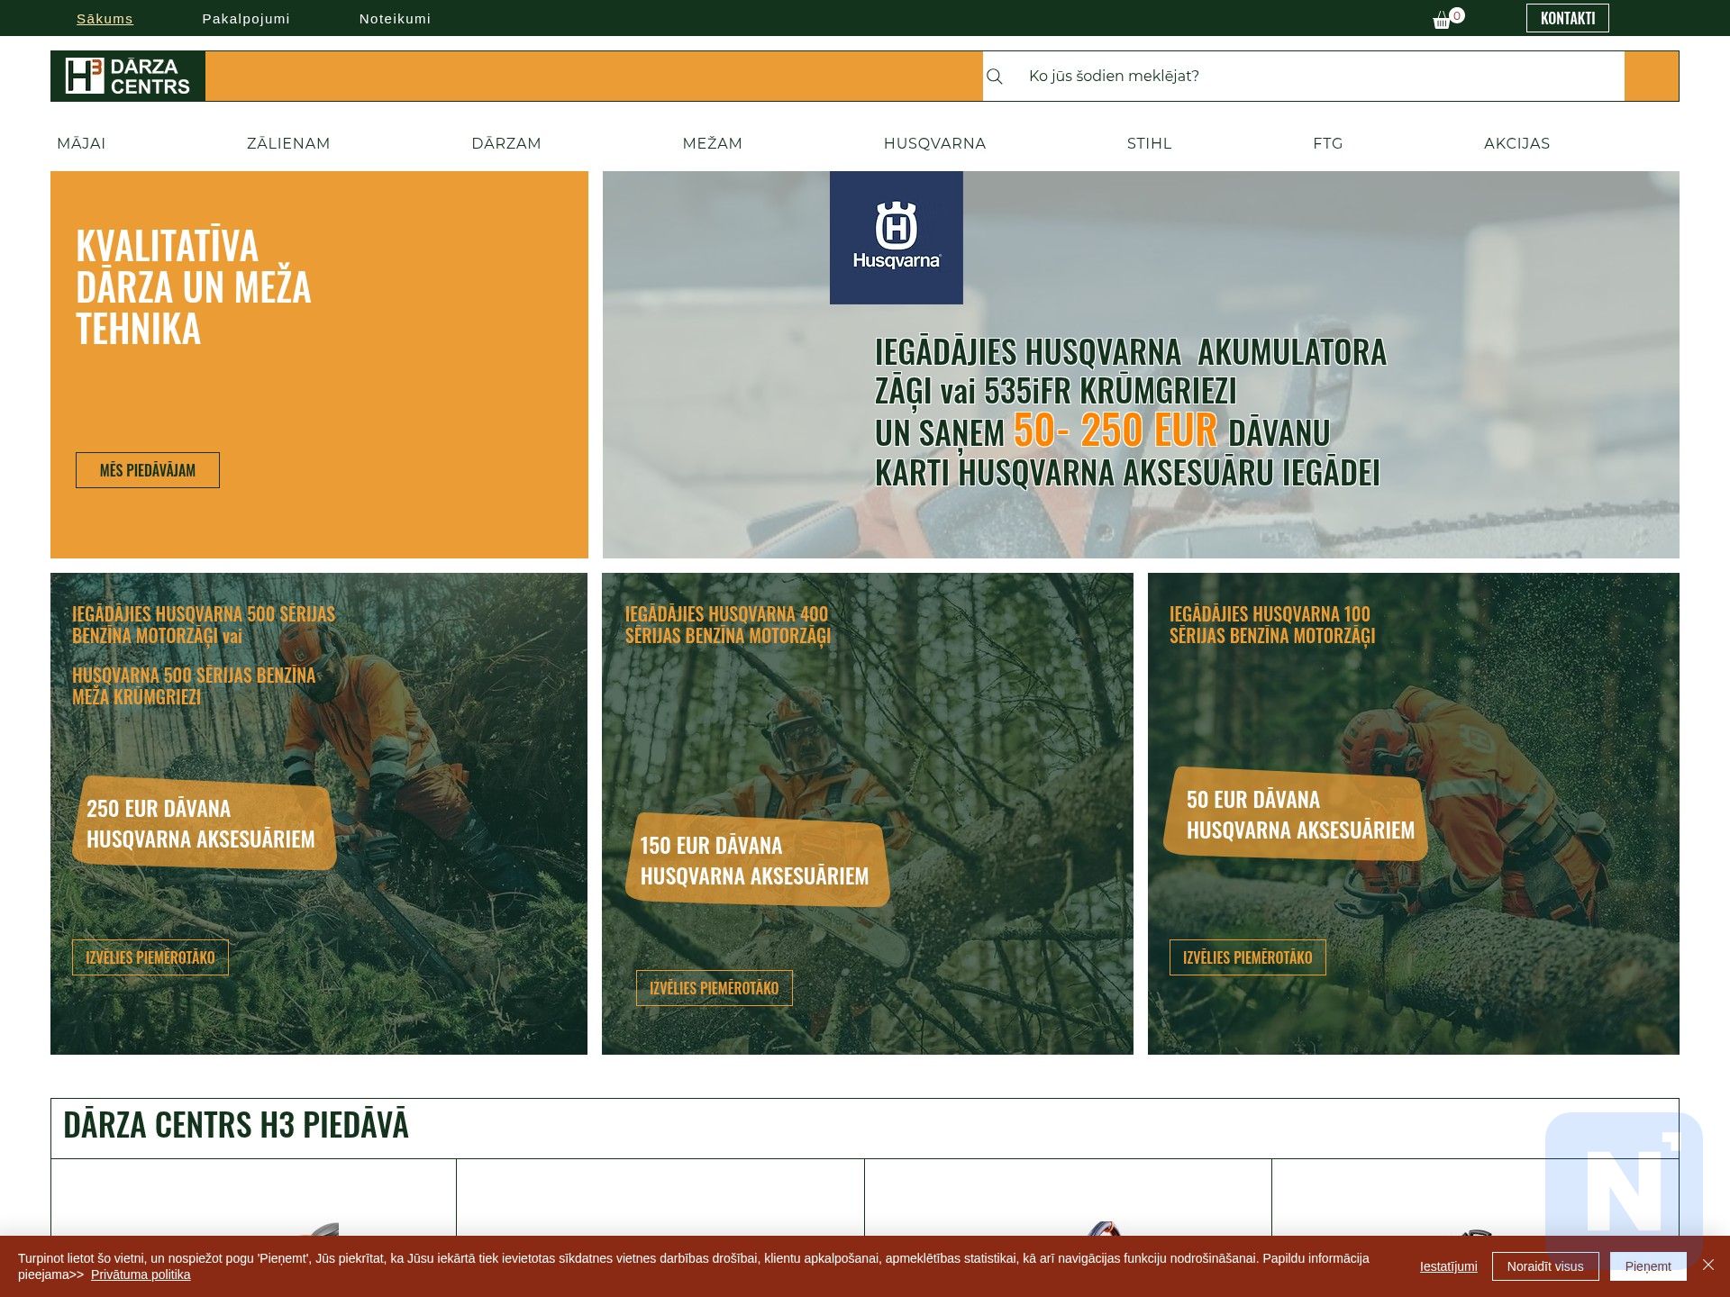Open Noteikumi in top bar
1730x1297 pixels.
tap(395, 19)
